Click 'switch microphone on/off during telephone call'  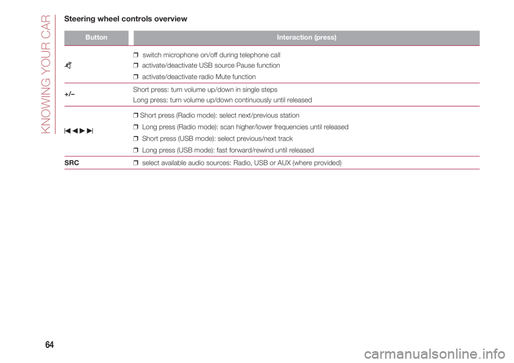point(211,55)
